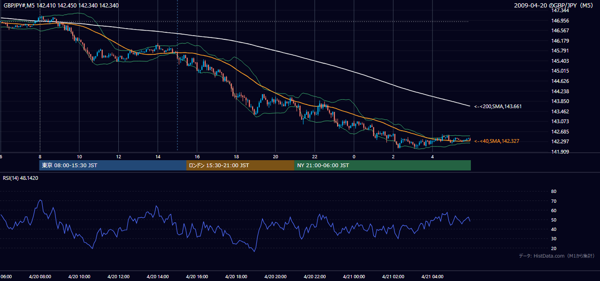Click the HistData.com data source credit
Viewport: 600px width, 281px height.
[x=556, y=256]
